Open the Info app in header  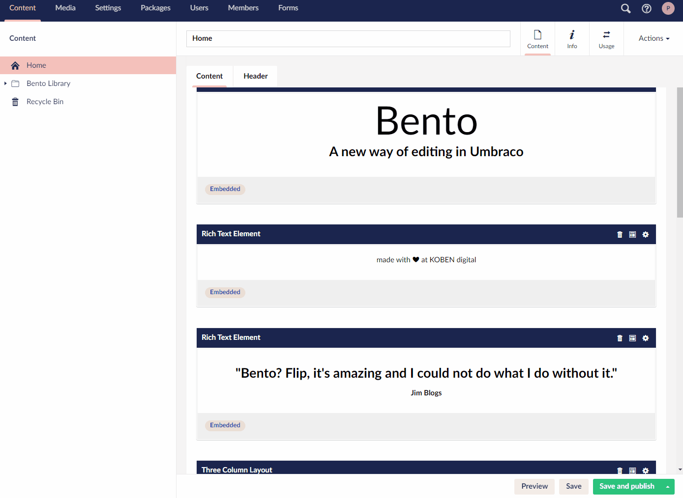[572, 39]
